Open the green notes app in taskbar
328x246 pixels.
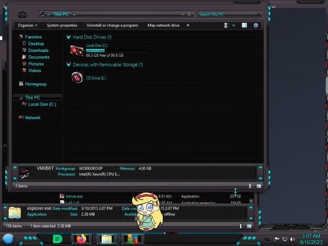point(58,239)
